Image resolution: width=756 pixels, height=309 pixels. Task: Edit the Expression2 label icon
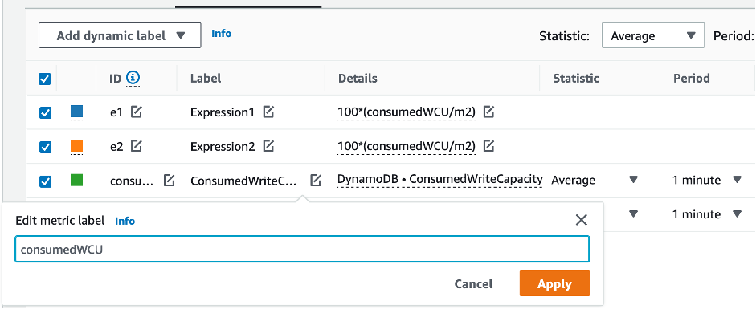click(269, 146)
